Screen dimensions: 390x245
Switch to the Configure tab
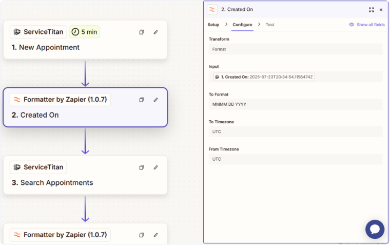pyautogui.click(x=242, y=25)
